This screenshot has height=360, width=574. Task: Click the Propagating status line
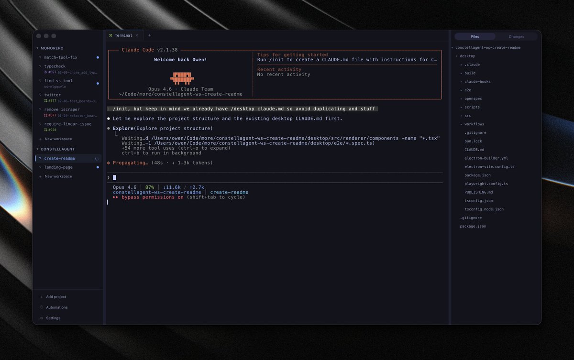(160, 163)
